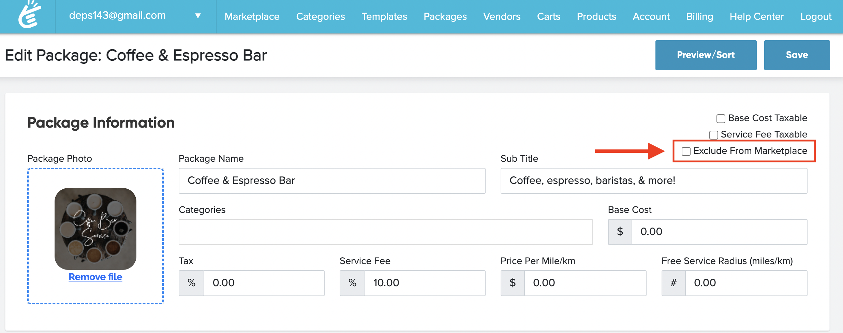This screenshot has width=843, height=333.
Task: Click the Coffee Bar package photo thumbnail
Action: pyautogui.click(x=95, y=229)
